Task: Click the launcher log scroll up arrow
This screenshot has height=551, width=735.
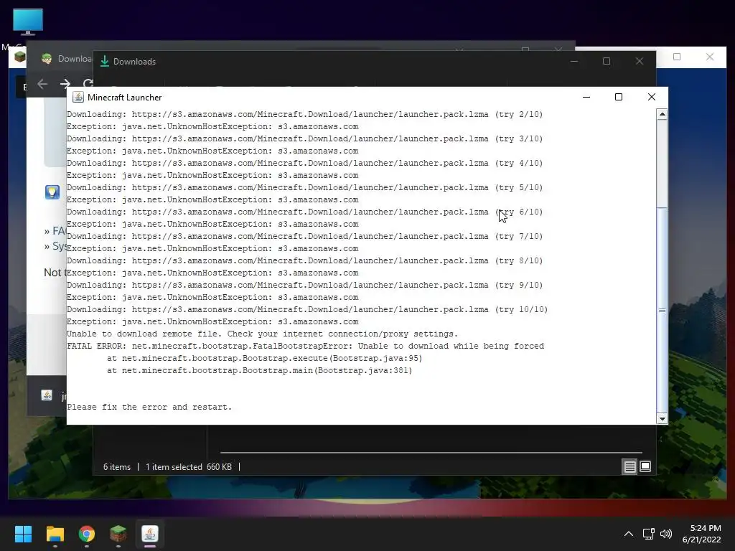Action: click(662, 114)
